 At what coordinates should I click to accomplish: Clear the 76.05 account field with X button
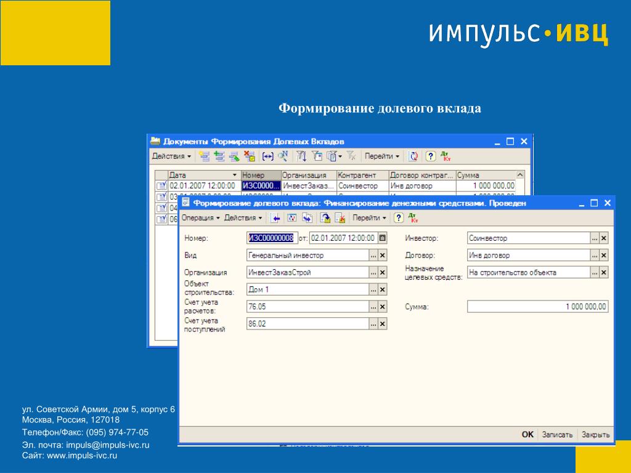pos(383,307)
